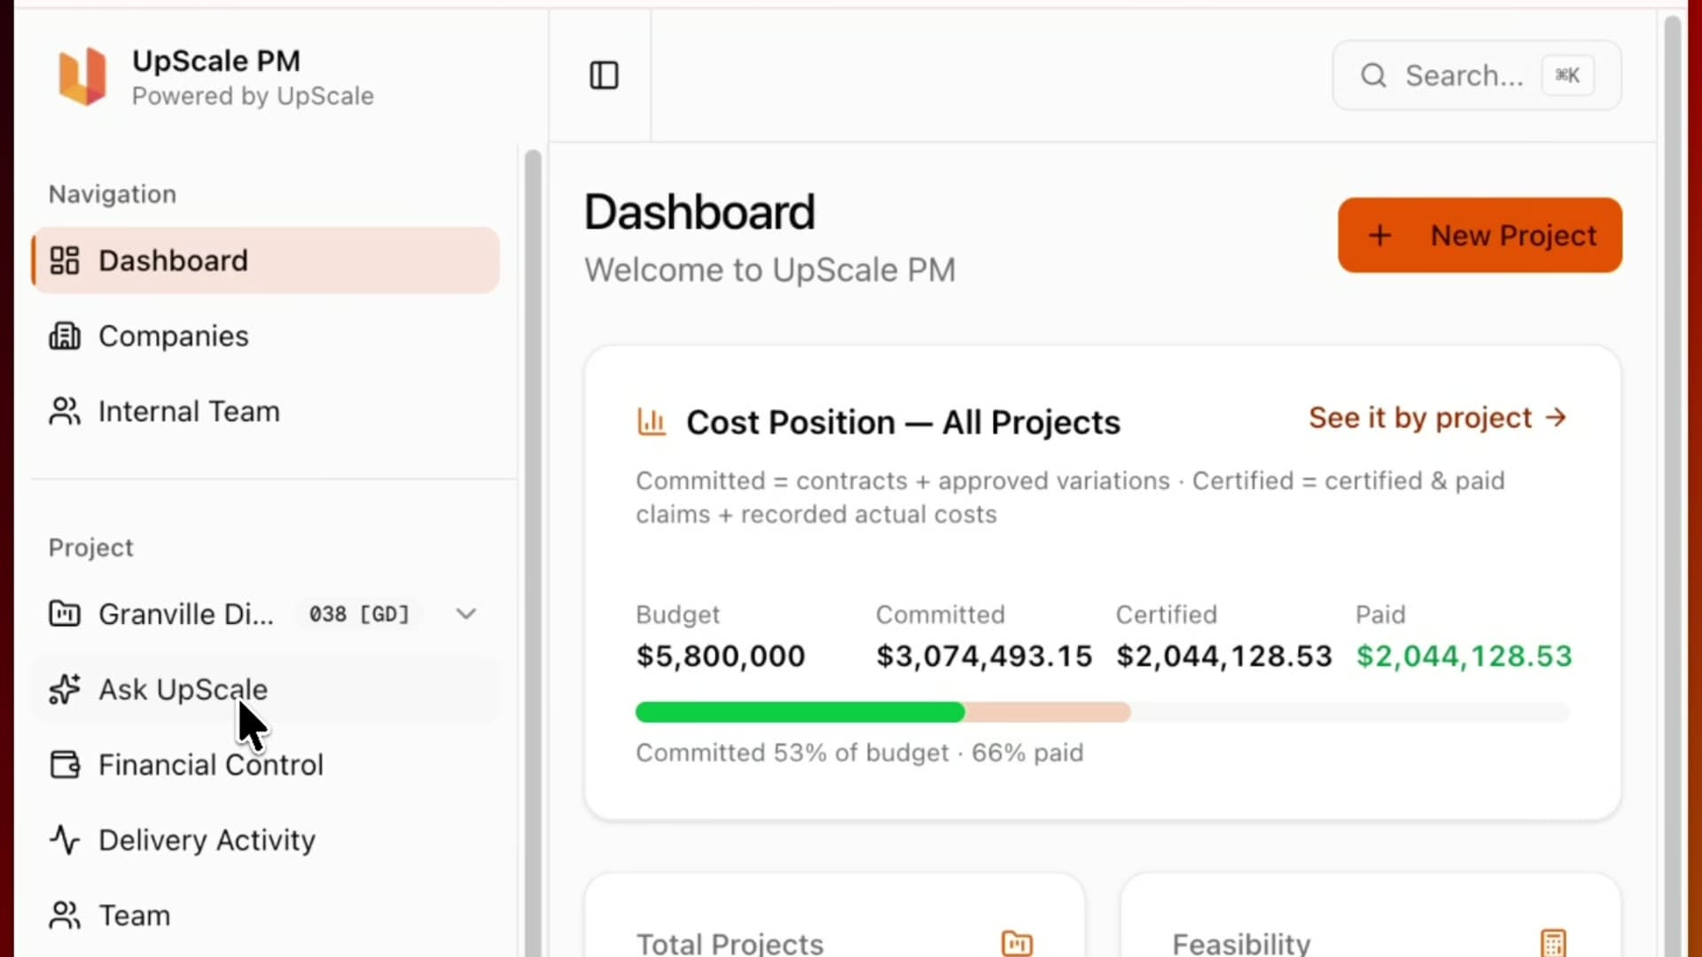The width and height of the screenshot is (1702, 957).
Task: Click the Committed value $3,074,493.15
Action: click(x=984, y=656)
